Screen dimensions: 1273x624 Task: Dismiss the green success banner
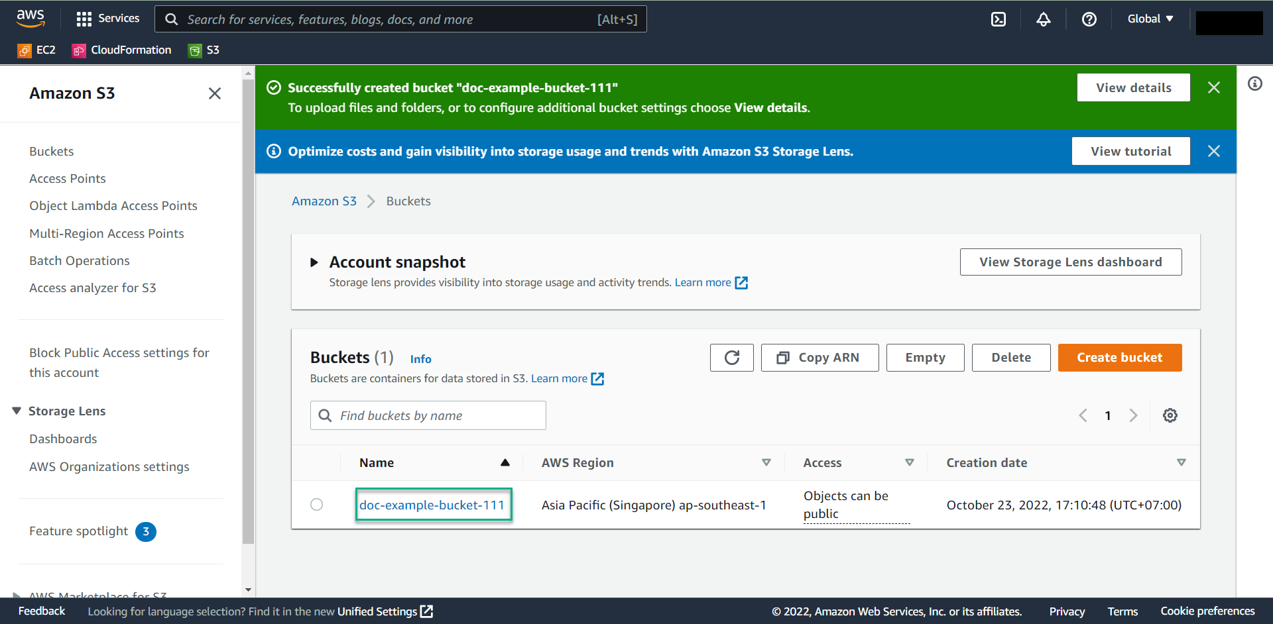tap(1213, 87)
